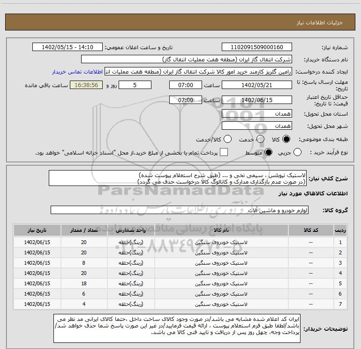Click unit (رینگ)حلقه in row 6
Screen dimensions: 361x349
click(131, 294)
